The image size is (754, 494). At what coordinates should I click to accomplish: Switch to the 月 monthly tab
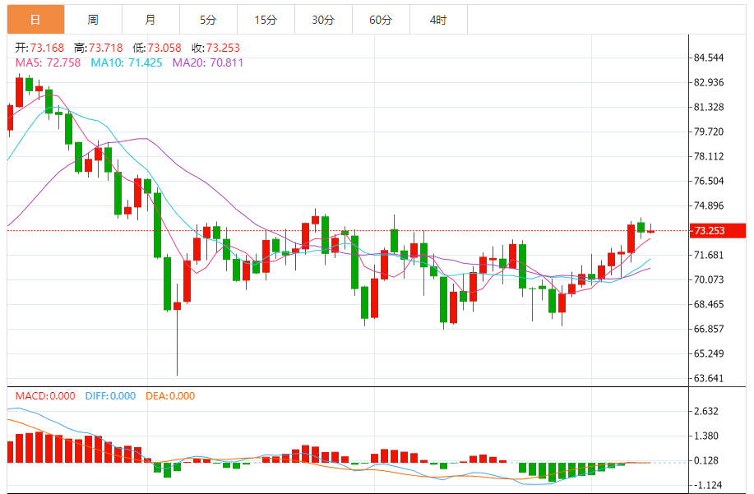[x=151, y=20]
